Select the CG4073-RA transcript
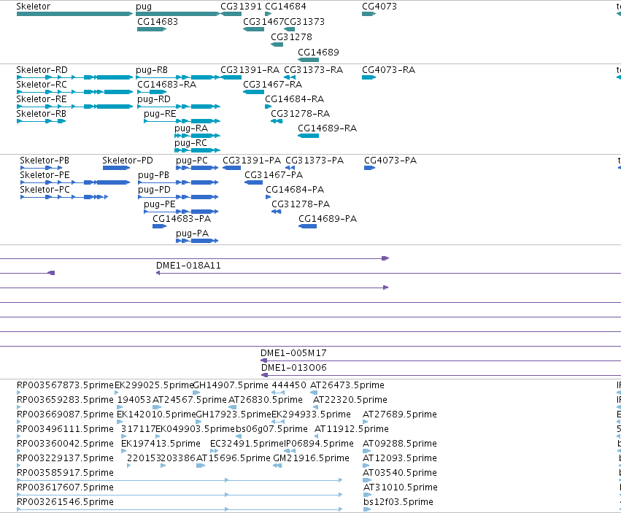621x513 pixels. pos(369,77)
